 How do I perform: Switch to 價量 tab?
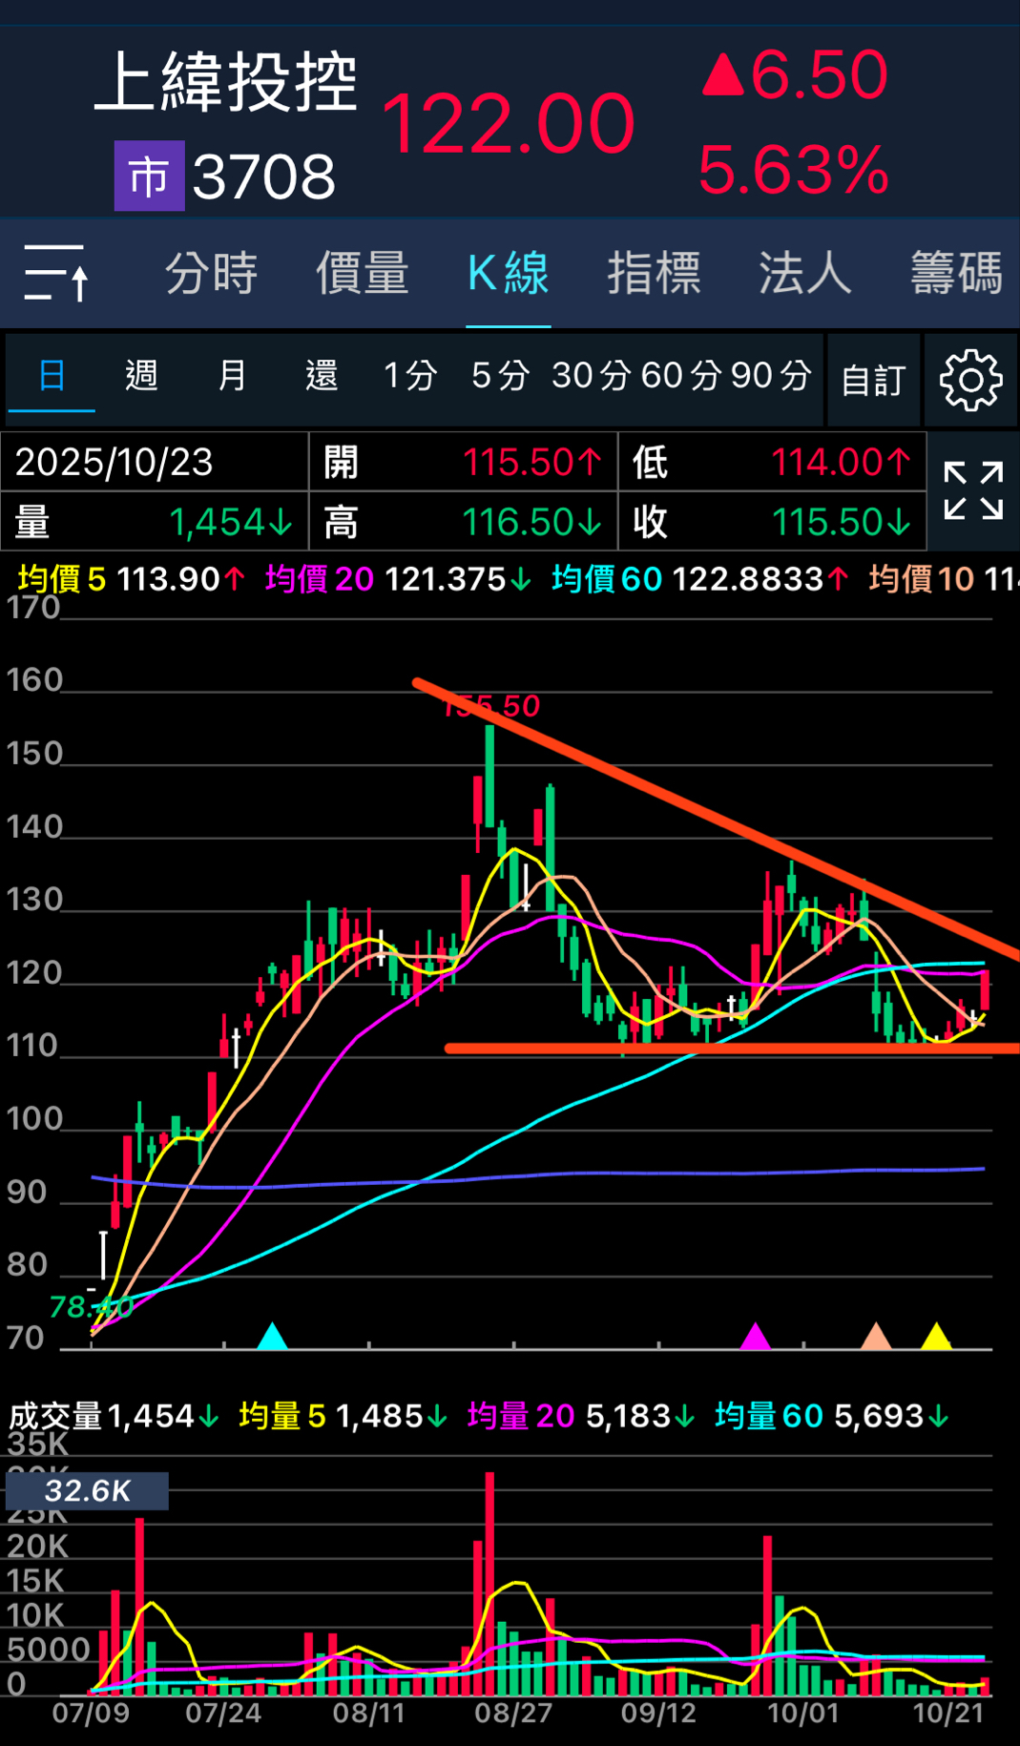[x=363, y=274]
